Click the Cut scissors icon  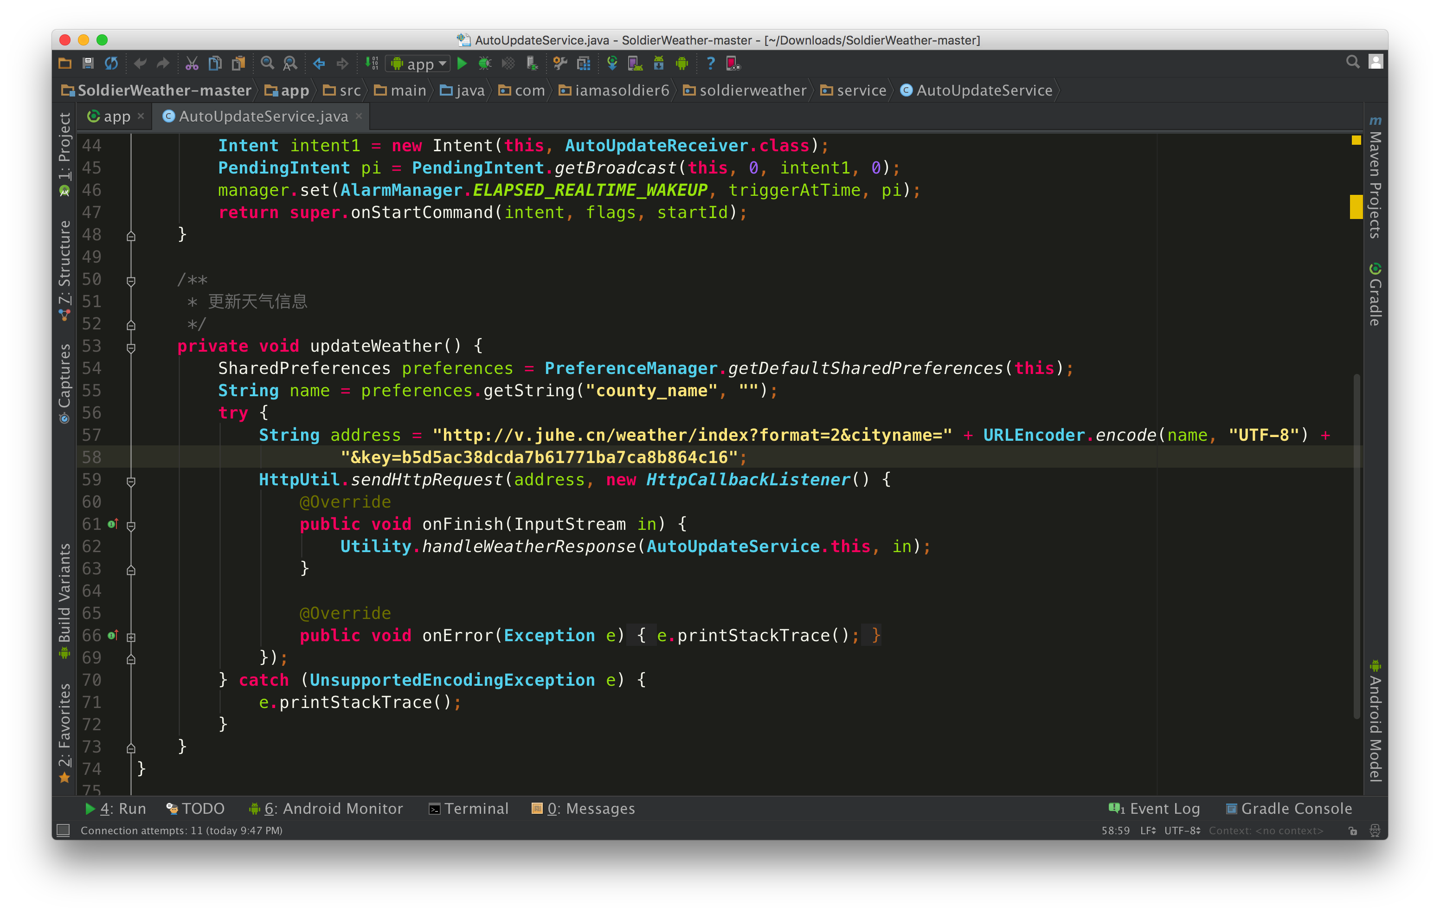click(x=192, y=64)
